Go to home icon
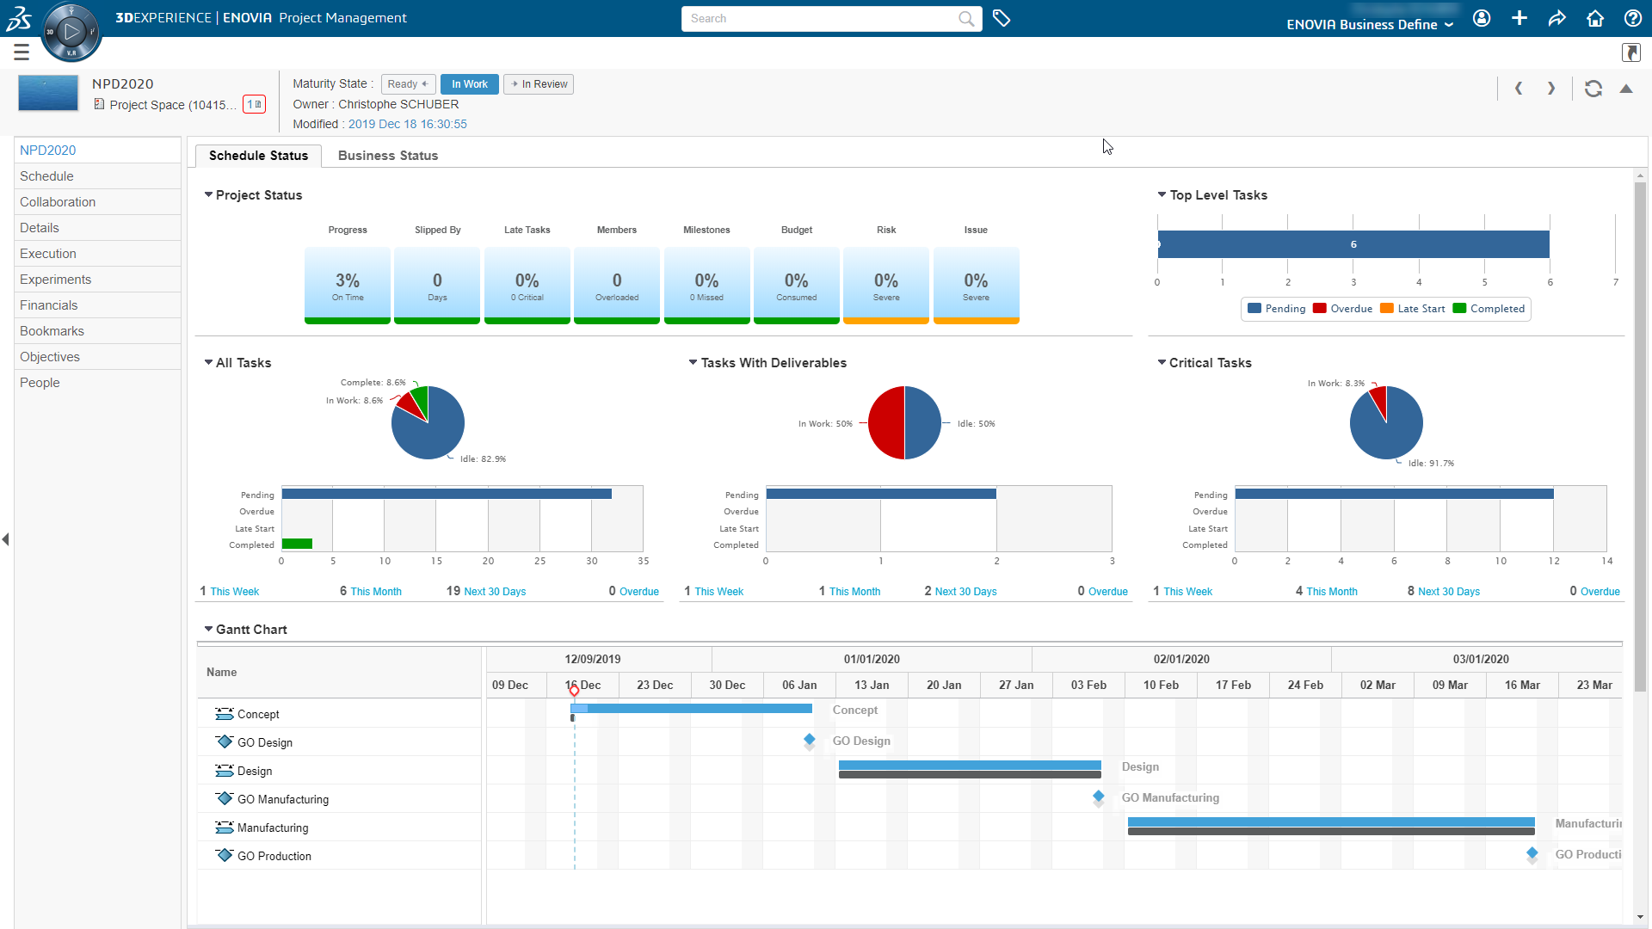This screenshot has height=929, width=1652. pyautogui.click(x=1595, y=18)
